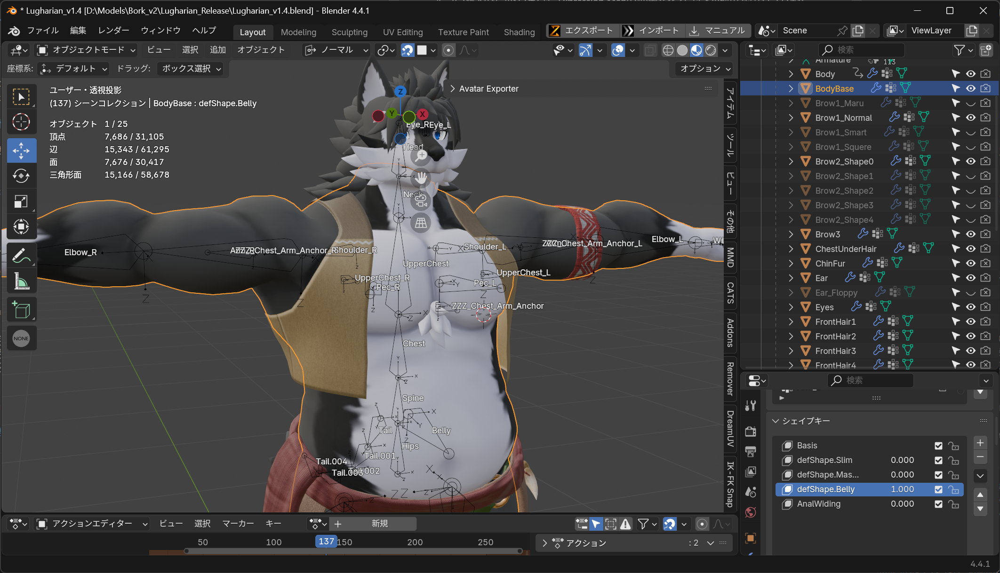This screenshot has width=1000, height=573.
Task: Select the Annotate pencil tool
Action: tap(21, 256)
